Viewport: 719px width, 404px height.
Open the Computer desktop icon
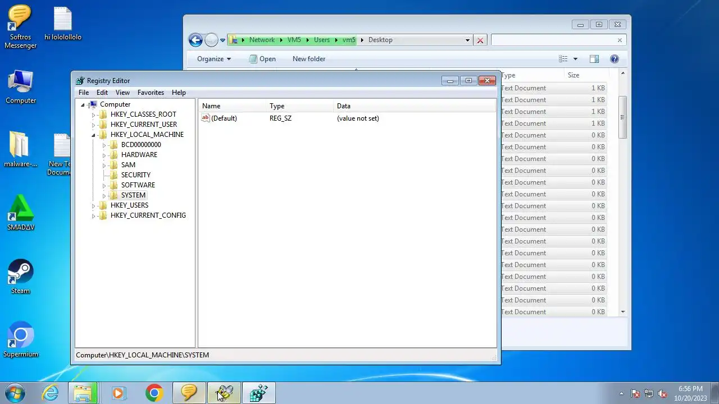[x=21, y=87]
